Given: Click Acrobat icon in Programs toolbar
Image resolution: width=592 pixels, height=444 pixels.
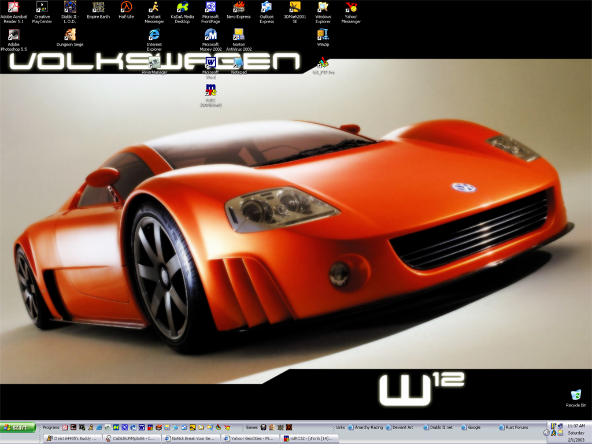Looking at the screenshot, I should pos(65,427).
